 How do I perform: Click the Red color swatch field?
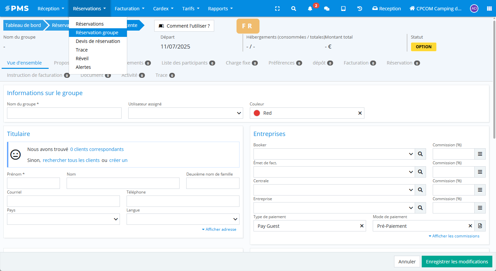click(303, 113)
